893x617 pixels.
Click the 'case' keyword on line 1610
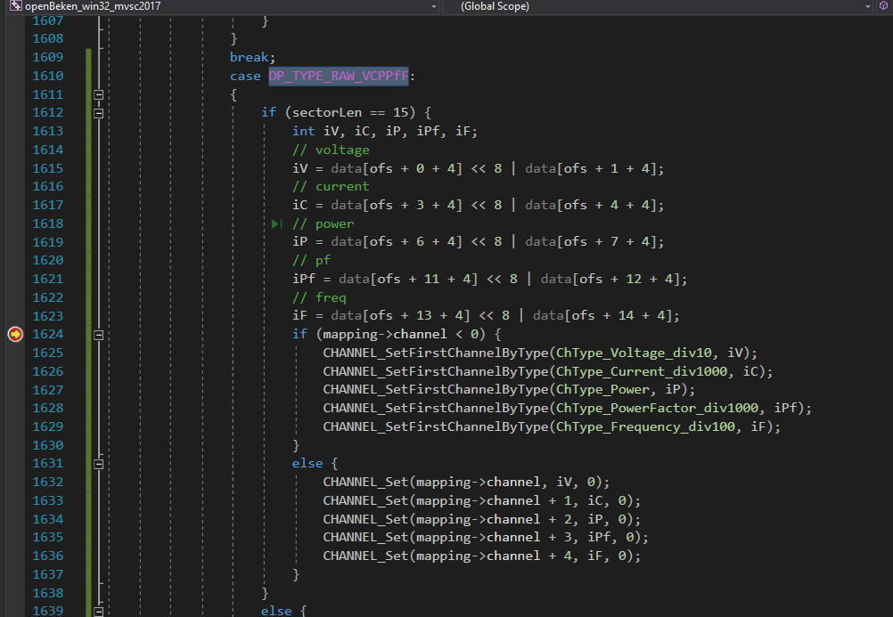tap(245, 77)
